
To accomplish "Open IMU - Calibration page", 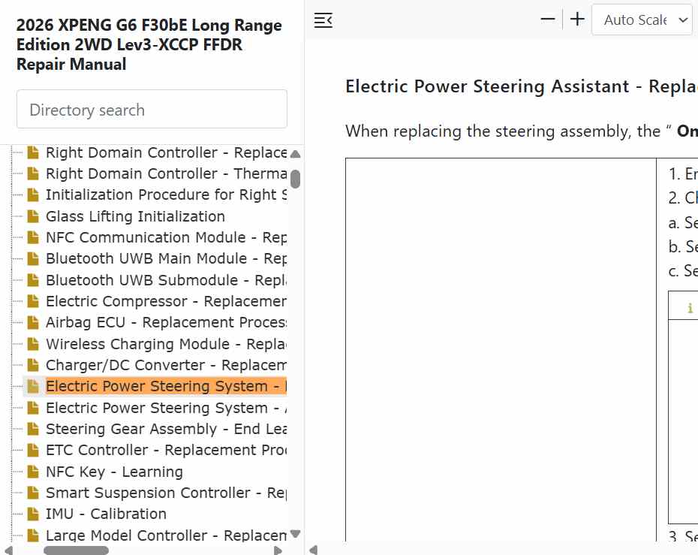I will [106, 514].
